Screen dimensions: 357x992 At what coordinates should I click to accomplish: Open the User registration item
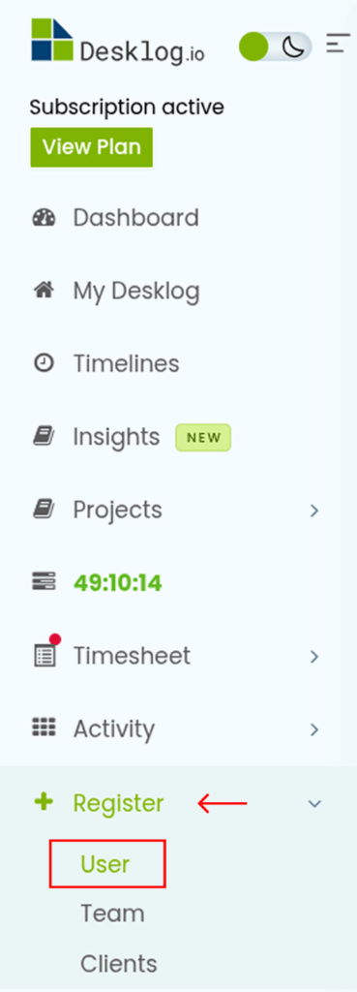(x=105, y=863)
